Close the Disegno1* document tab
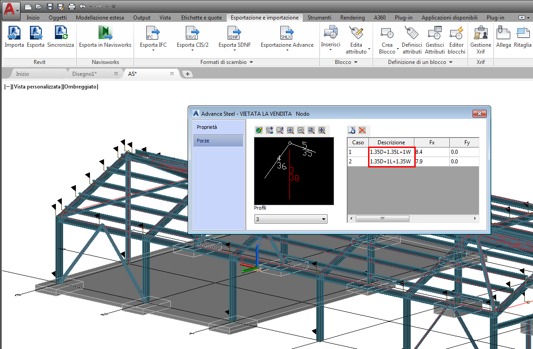533x349 pixels. 116,74
